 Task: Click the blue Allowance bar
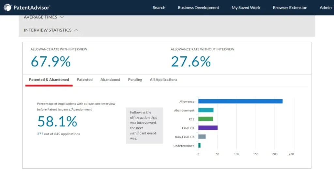tap(240, 101)
